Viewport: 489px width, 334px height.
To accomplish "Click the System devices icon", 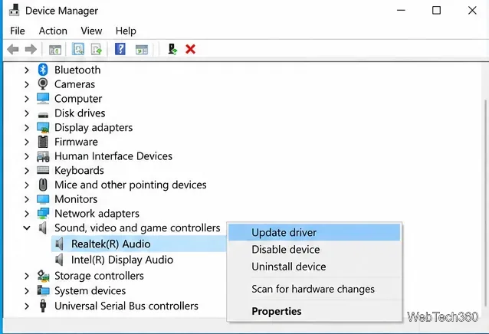I will (43, 290).
